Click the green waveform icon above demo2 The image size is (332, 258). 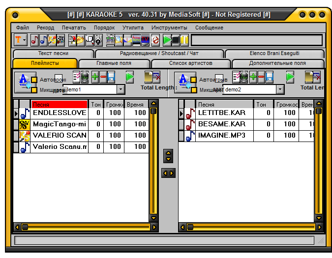click(x=244, y=77)
